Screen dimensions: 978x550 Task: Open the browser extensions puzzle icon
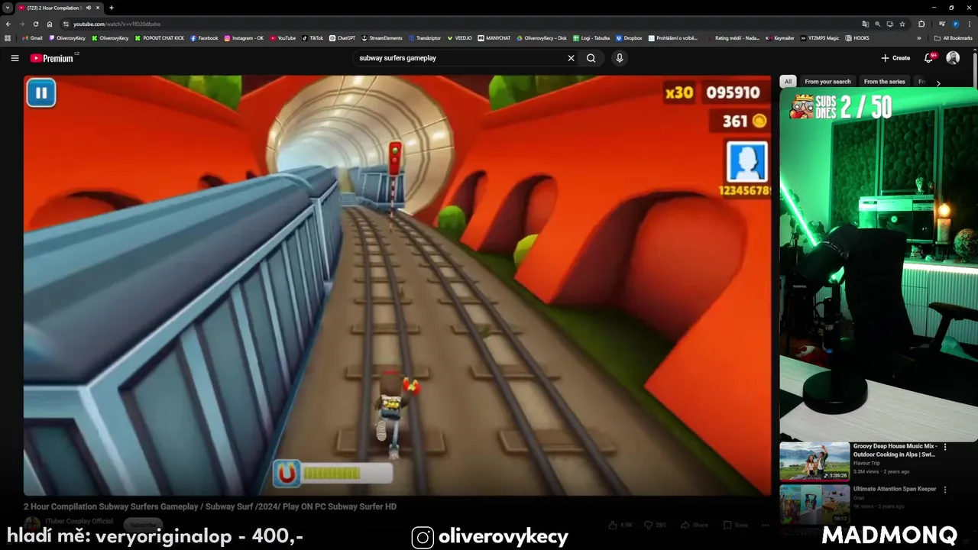pyautogui.click(x=921, y=24)
